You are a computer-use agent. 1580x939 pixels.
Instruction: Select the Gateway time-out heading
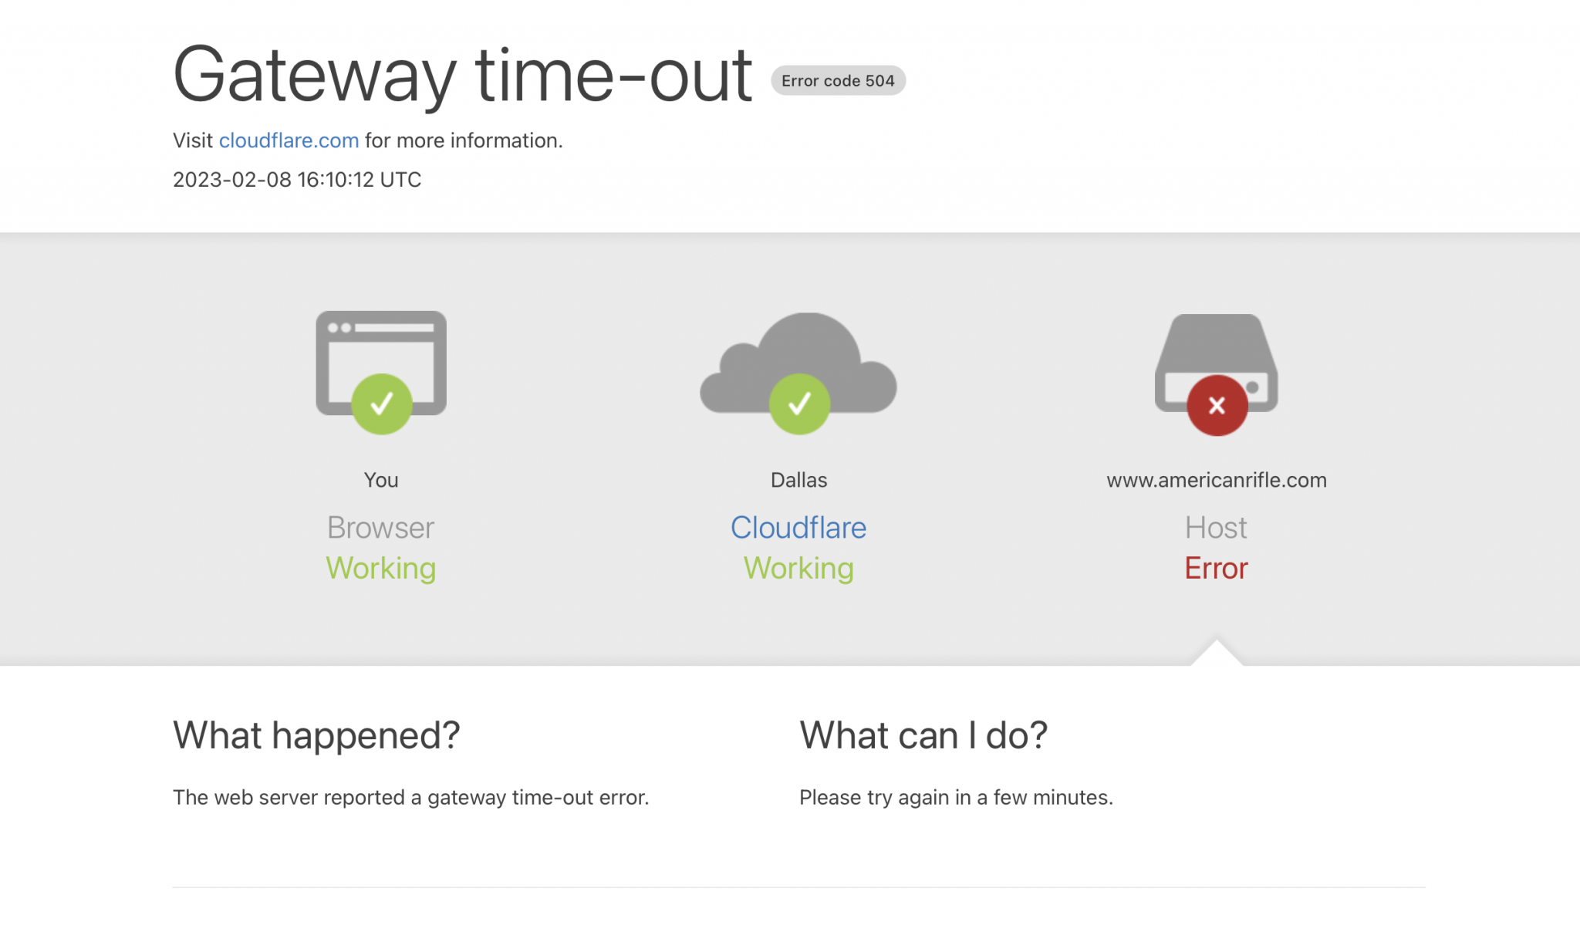(462, 74)
